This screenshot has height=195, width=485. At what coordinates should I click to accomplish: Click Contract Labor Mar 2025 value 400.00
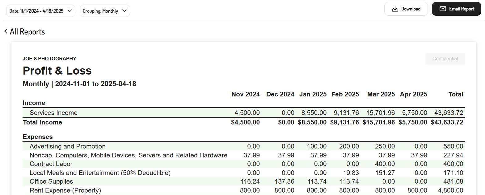385,164
